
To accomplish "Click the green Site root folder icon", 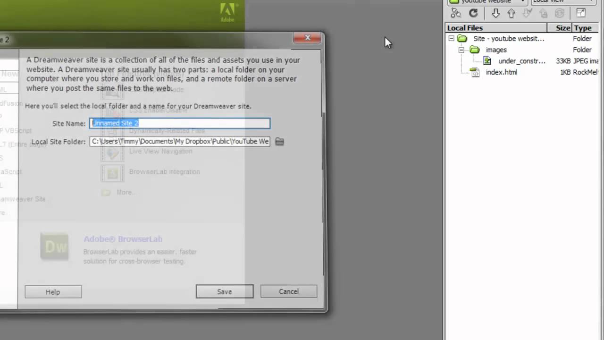I will pyautogui.click(x=462, y=39).
